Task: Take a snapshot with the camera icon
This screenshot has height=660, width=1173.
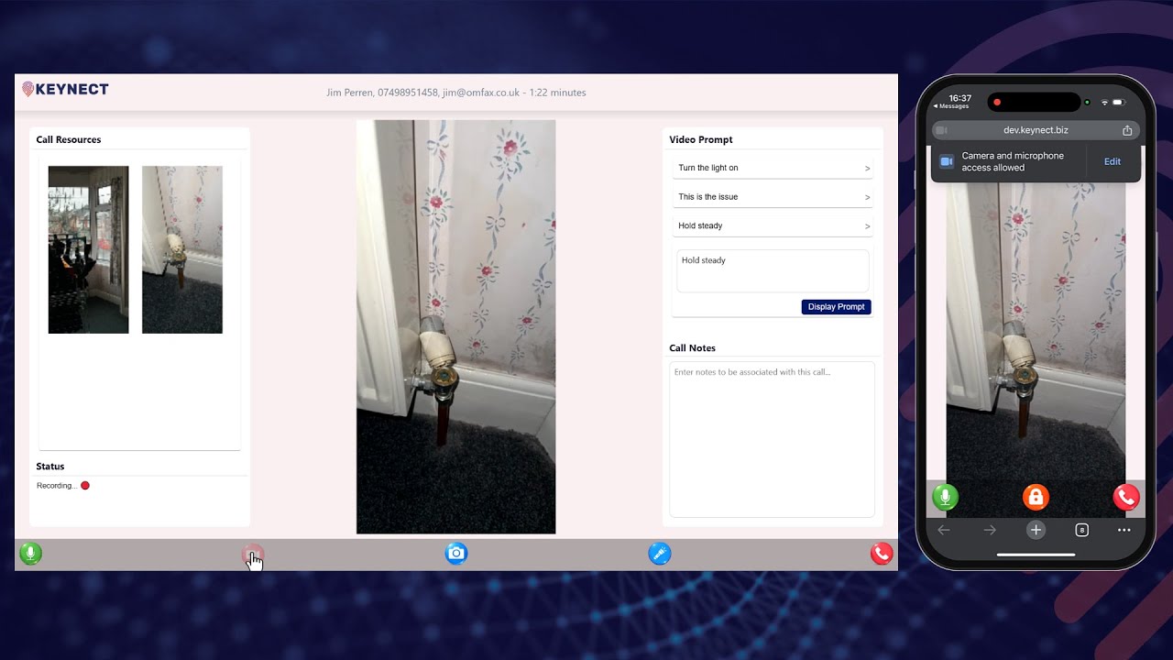Action: pyautogui.click(x=456, y=554)
